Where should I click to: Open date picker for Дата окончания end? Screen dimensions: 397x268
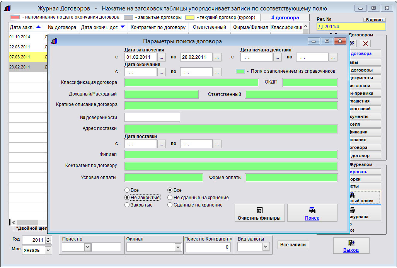217,72
